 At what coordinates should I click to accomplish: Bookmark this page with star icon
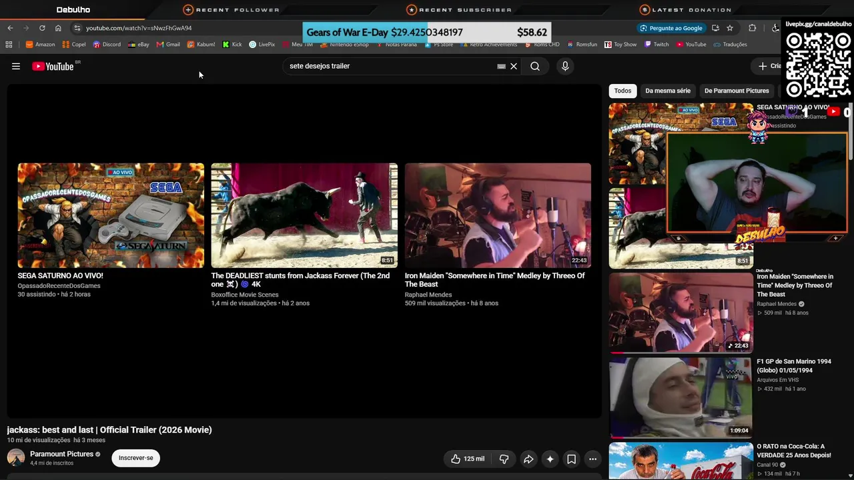(730, 28)
